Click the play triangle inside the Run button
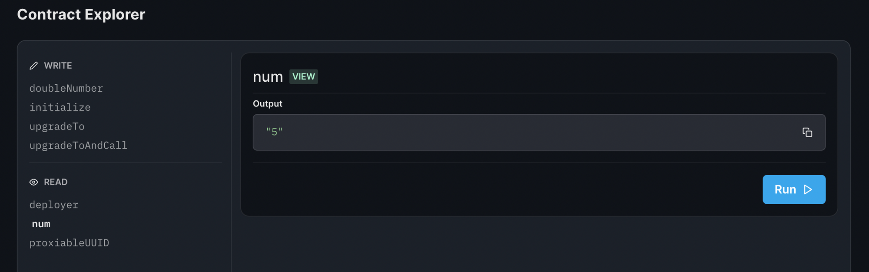 click(808, 189)
